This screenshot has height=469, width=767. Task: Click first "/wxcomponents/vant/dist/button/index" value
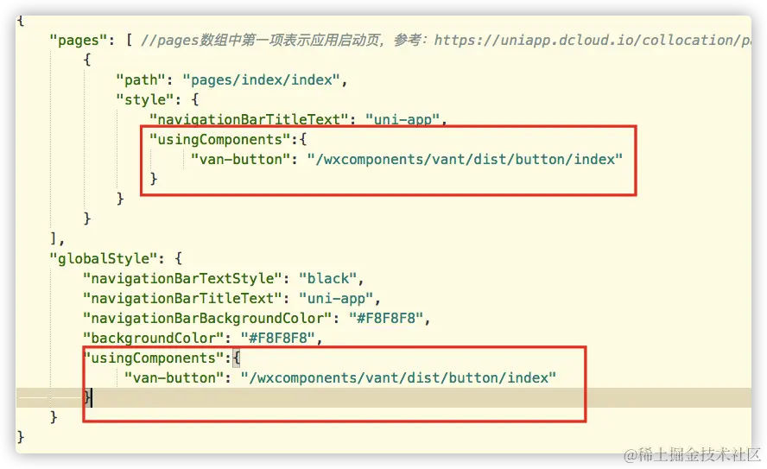click(x=465, y=160)
